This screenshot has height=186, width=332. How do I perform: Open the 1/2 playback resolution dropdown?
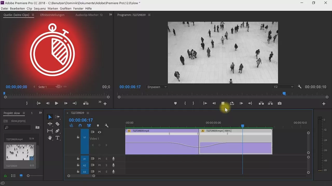point(283,87)
